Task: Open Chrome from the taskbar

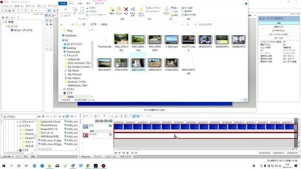Action: click(88, 166)
